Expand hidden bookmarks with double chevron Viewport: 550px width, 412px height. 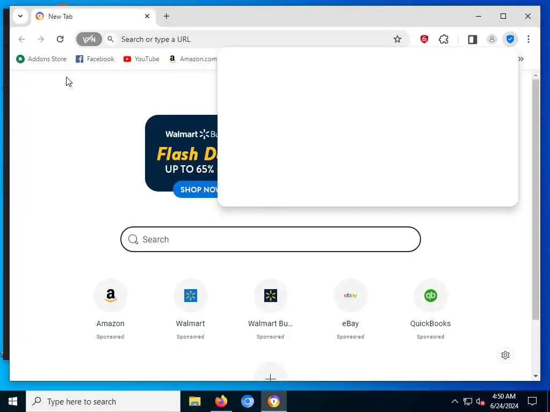(x=521, y=59)
